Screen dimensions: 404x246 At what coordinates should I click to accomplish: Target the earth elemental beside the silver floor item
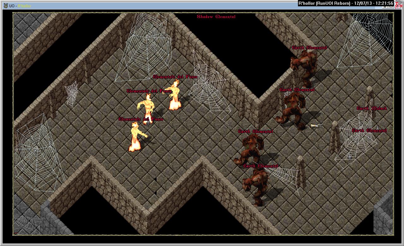click(x=291, y=111)
